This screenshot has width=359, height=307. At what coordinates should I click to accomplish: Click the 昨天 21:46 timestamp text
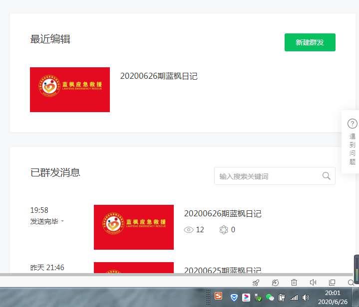tap(47, 268)
